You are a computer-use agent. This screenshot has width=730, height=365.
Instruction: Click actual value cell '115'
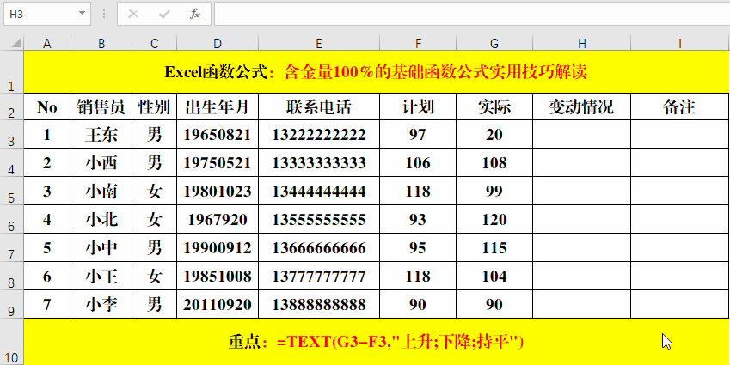tap(494, 248)
